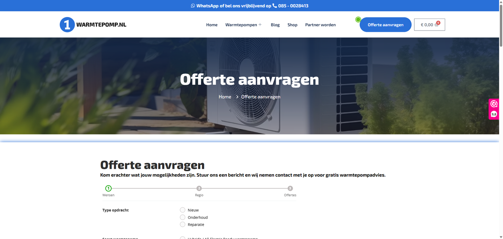This screenshot has width=503, height=239.
Task: Select the Onderhoud radio option
Action: click(x=183, y=217)
